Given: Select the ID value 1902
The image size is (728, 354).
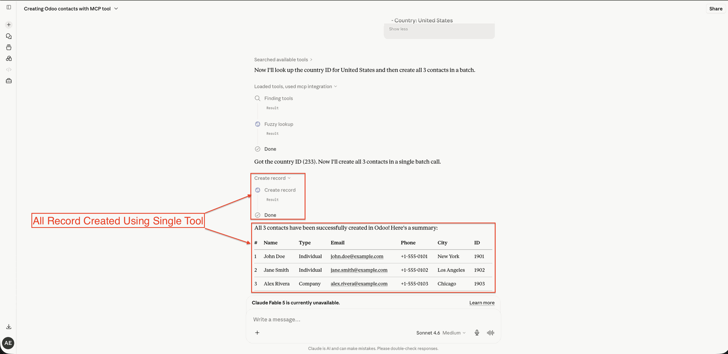Looking at the screenshot, I should point(479,270).
